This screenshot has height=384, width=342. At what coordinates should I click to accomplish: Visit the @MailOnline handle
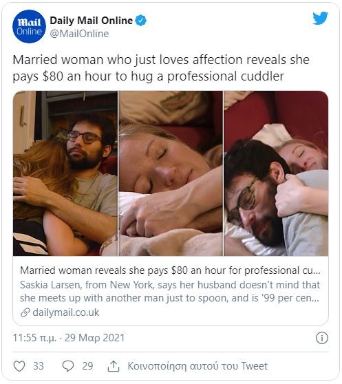(79, 34)
